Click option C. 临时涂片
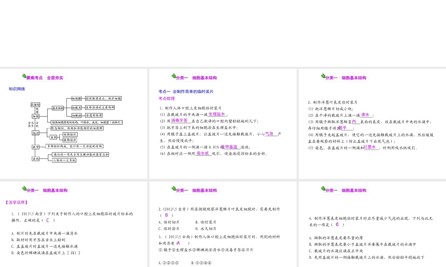 (169, 229)
